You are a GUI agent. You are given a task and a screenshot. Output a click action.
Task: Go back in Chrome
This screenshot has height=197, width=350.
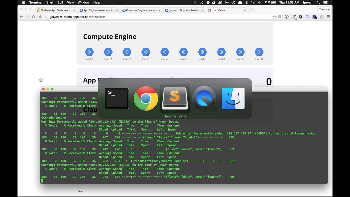coord(21,17)
